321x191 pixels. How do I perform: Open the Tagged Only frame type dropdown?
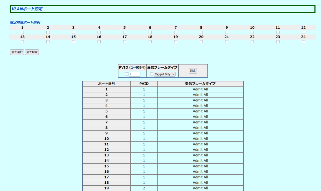coord(165,74)
